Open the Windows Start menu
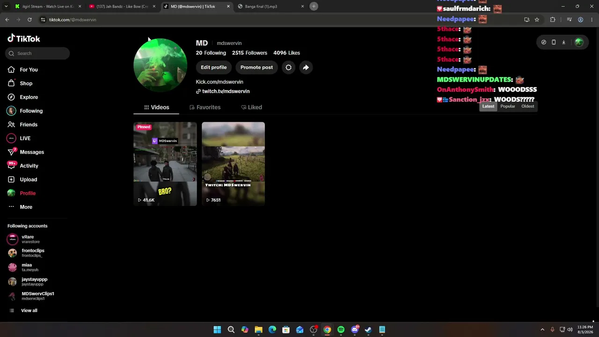599x337 pixels. click(x=217, y=330)
